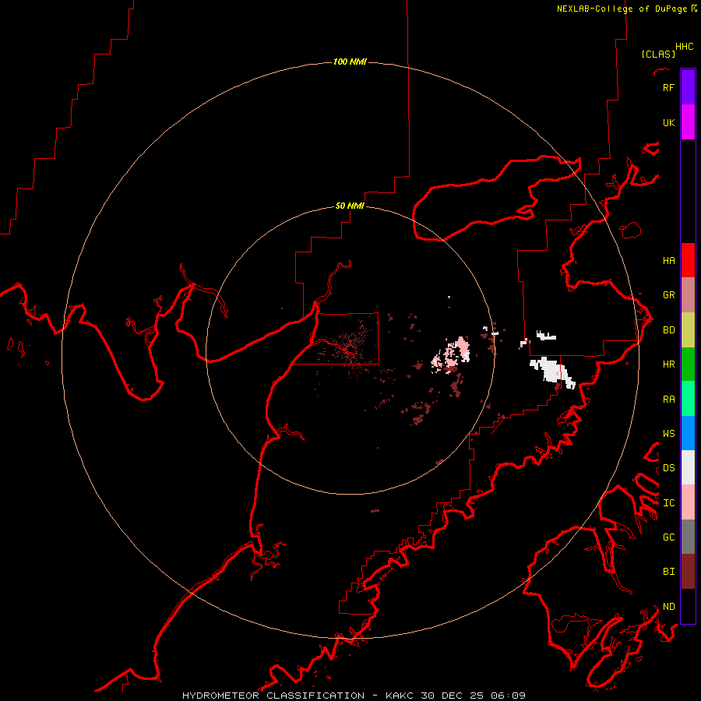Click the HR legend label
The height and width of the screenshot is (701, 701).
[669, 365]
